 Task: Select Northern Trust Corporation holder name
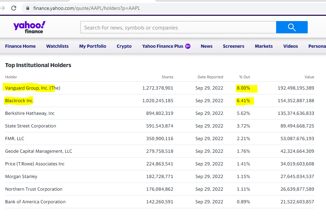point(34,189)
